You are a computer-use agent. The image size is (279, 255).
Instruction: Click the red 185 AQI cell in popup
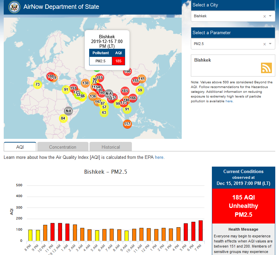(x=118, y=61)
